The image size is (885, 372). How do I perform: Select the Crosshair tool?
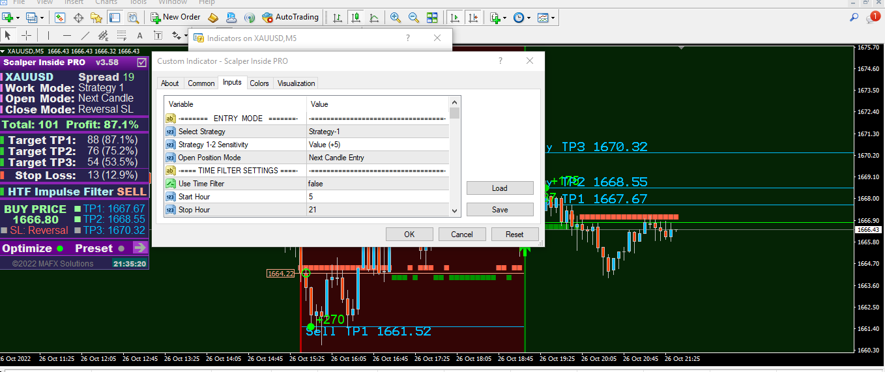(26, 35)
